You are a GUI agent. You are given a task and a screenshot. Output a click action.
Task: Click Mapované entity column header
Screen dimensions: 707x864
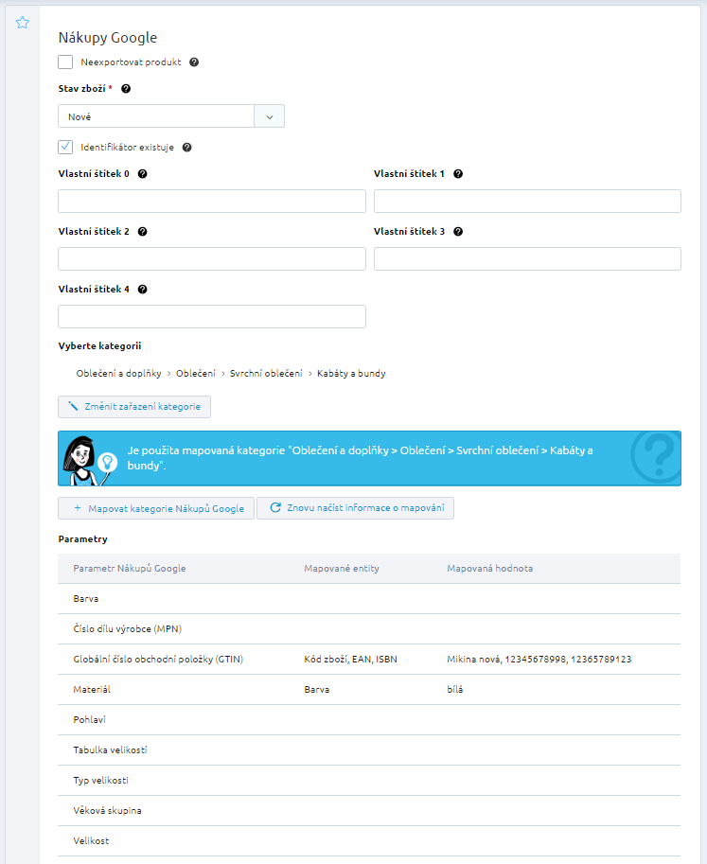pos(342,568)
